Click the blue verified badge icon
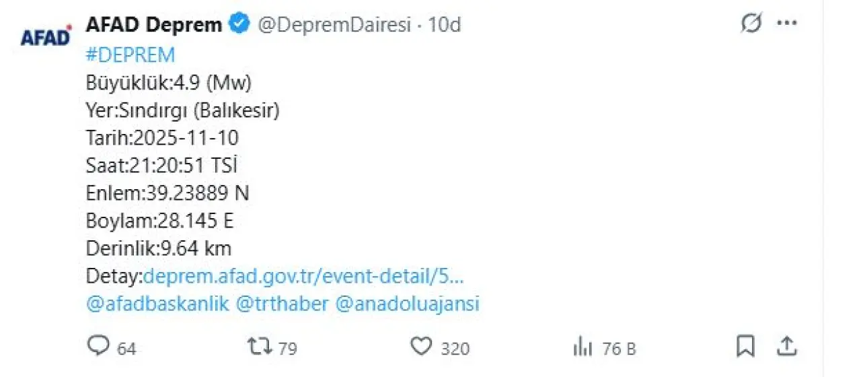This screenshot has width=861, height=377. tap(239, 25)
